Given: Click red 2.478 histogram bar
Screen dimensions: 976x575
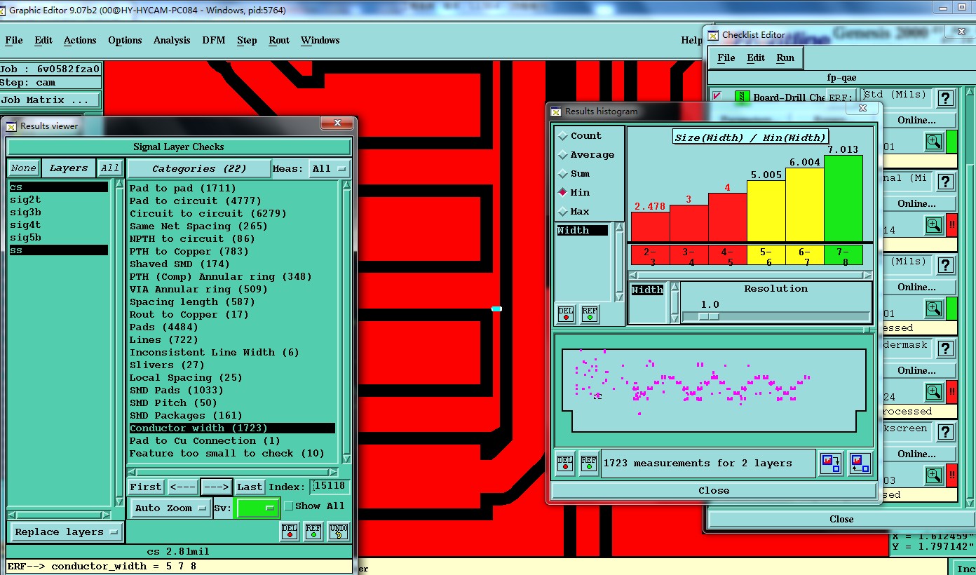Looking at the screenshot, I should click(650, 226).
